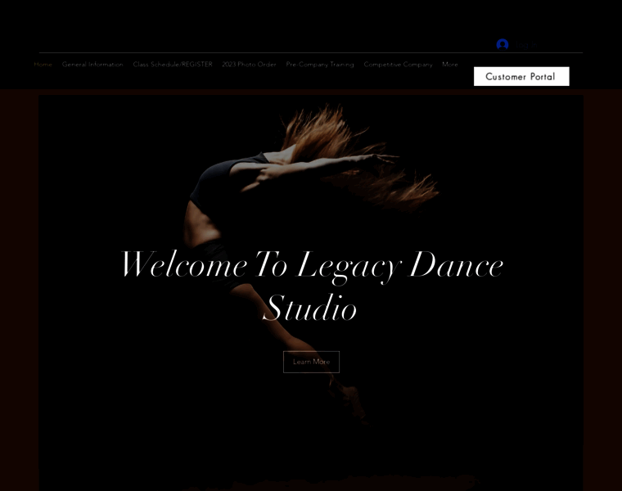Viewport: 622px width, 491px height.
Task: Open Pre-Company Training page
Action: click(320, 65)
